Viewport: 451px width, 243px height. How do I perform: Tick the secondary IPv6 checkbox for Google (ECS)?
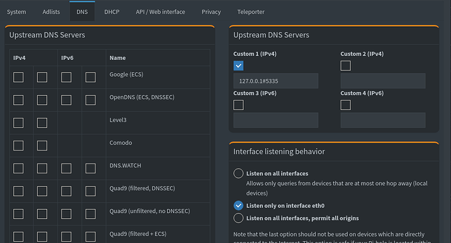point(90,77)
